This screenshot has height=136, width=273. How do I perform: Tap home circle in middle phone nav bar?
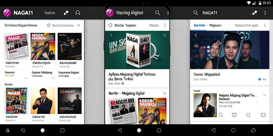click(139, 130)
